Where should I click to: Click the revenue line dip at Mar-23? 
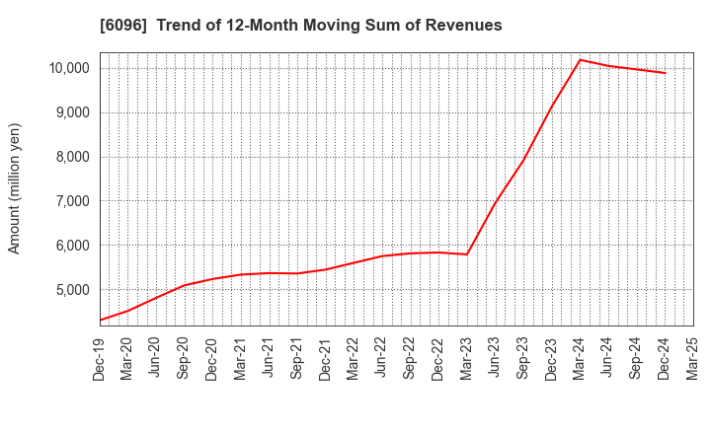[467, 254]
